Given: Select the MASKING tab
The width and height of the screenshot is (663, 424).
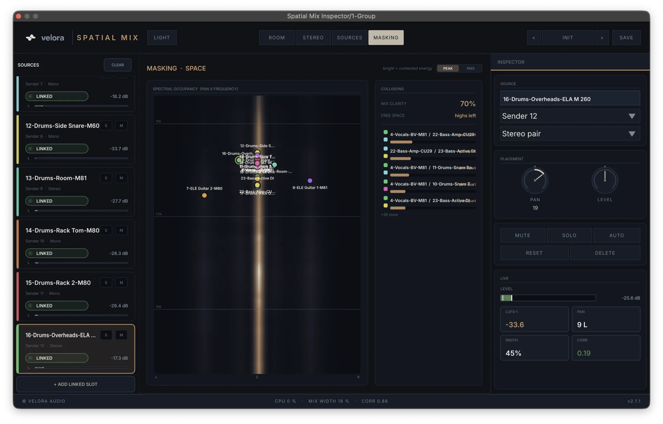Looking at the screenshot, I should tap(386, 38).
